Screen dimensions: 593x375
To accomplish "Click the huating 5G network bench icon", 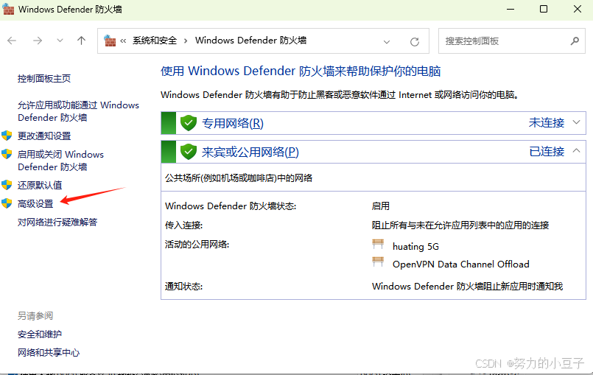I will (x=378, y=244).
